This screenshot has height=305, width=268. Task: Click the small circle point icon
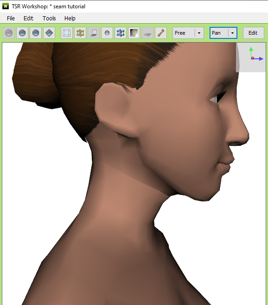pyautogui.click(x=107, y=33)
